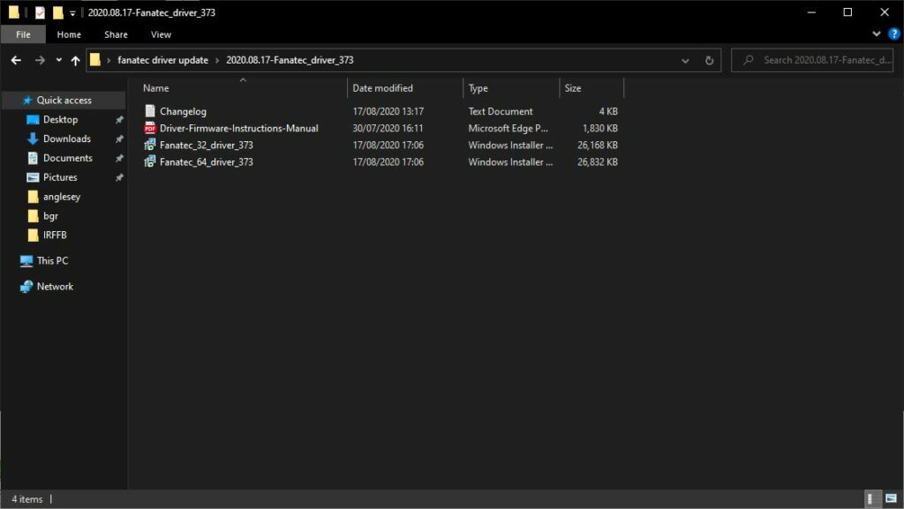Image resolution: width=904 pixels, height=509 pixels.
Task: Switch to Large icons view in status bar
Action: click(x=892, y=498)
